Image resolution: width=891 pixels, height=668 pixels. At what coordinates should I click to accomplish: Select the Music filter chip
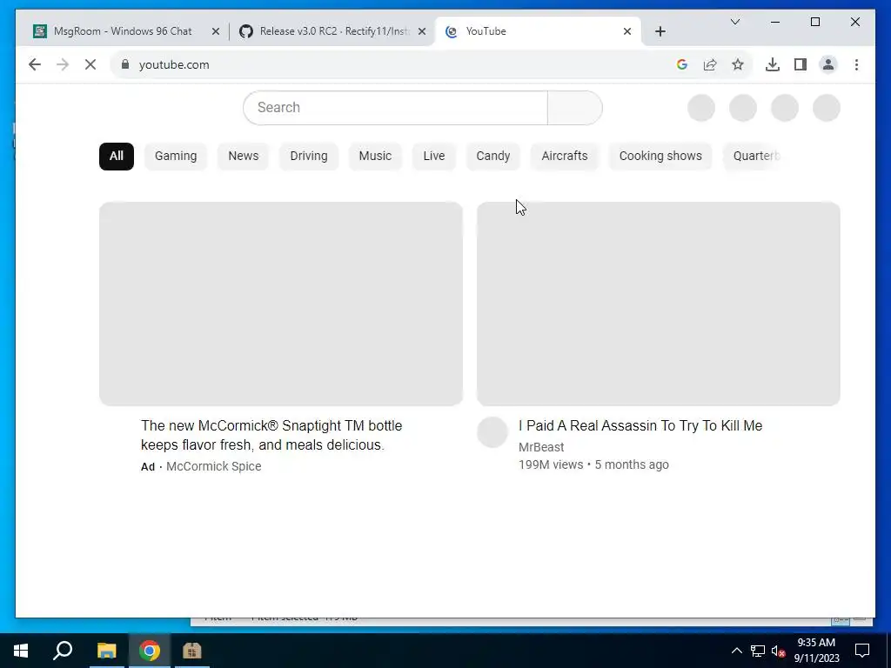pyautogui.click(x=375, y=157)
